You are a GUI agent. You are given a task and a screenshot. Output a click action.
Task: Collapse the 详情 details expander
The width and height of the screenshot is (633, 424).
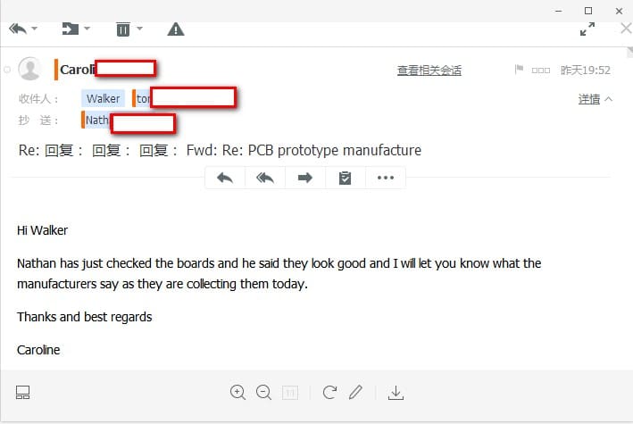click(x=595, y=99)
